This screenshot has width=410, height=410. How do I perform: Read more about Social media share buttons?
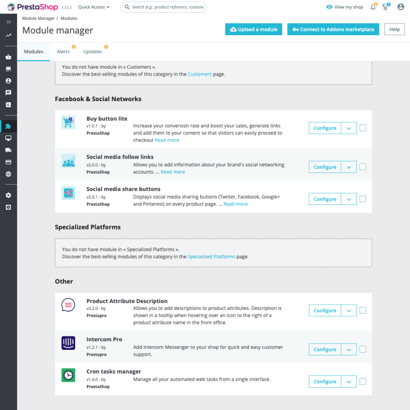coord(235,204)
